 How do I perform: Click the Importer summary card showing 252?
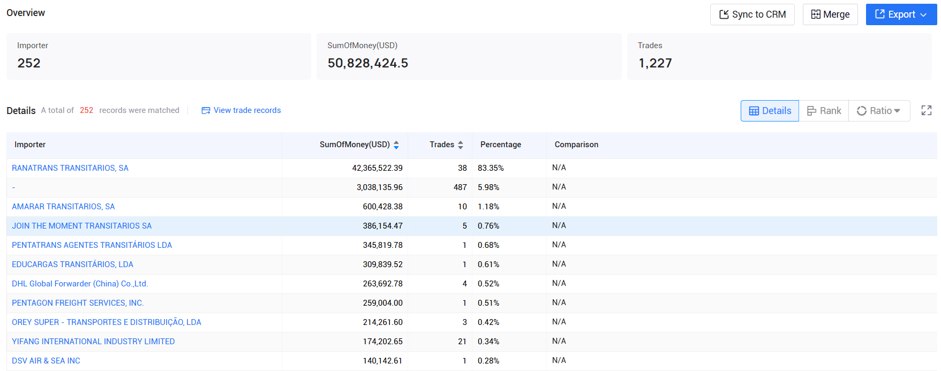159,57
